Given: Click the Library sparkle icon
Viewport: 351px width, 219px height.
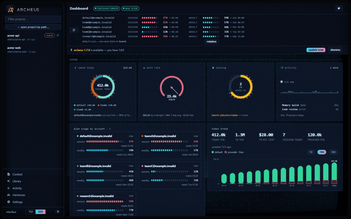Looking at the screenshot, I should (x=9, y=181).
